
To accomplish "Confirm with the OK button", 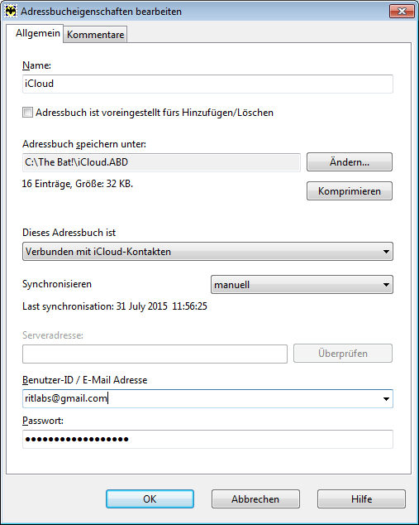I will click(x=150, y=499).
